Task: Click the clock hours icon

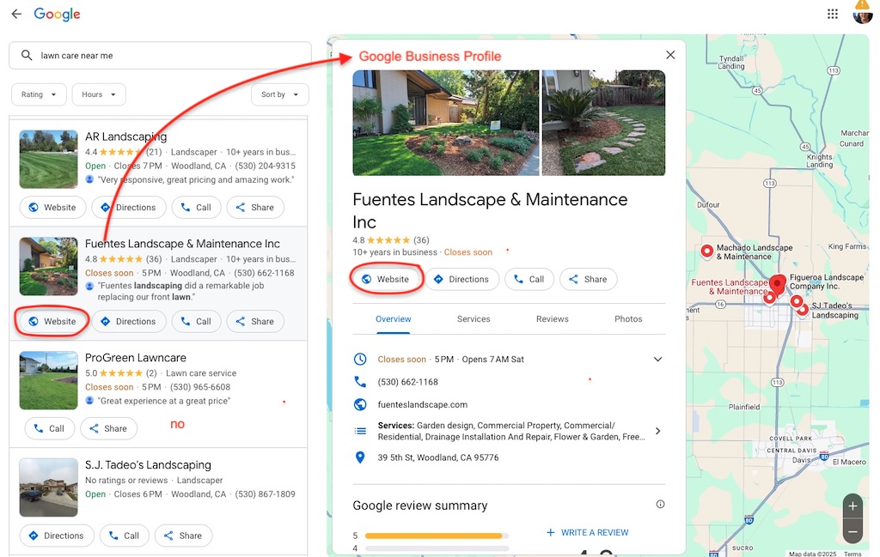Action: point(360,360)
